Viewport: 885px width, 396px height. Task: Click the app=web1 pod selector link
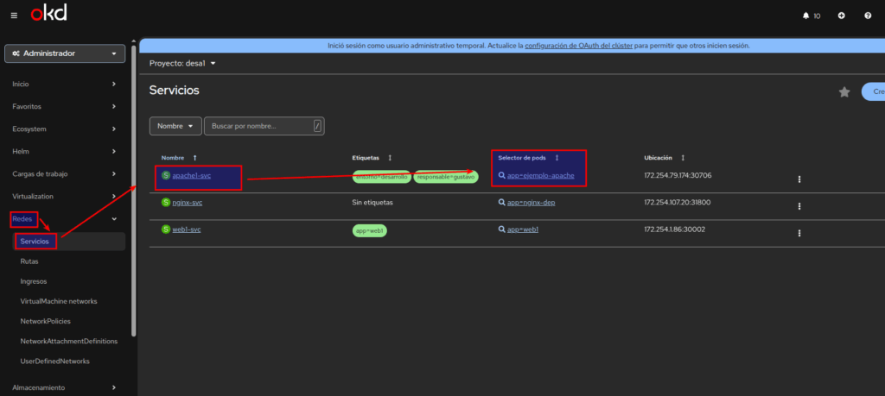[x=523, y=230]
